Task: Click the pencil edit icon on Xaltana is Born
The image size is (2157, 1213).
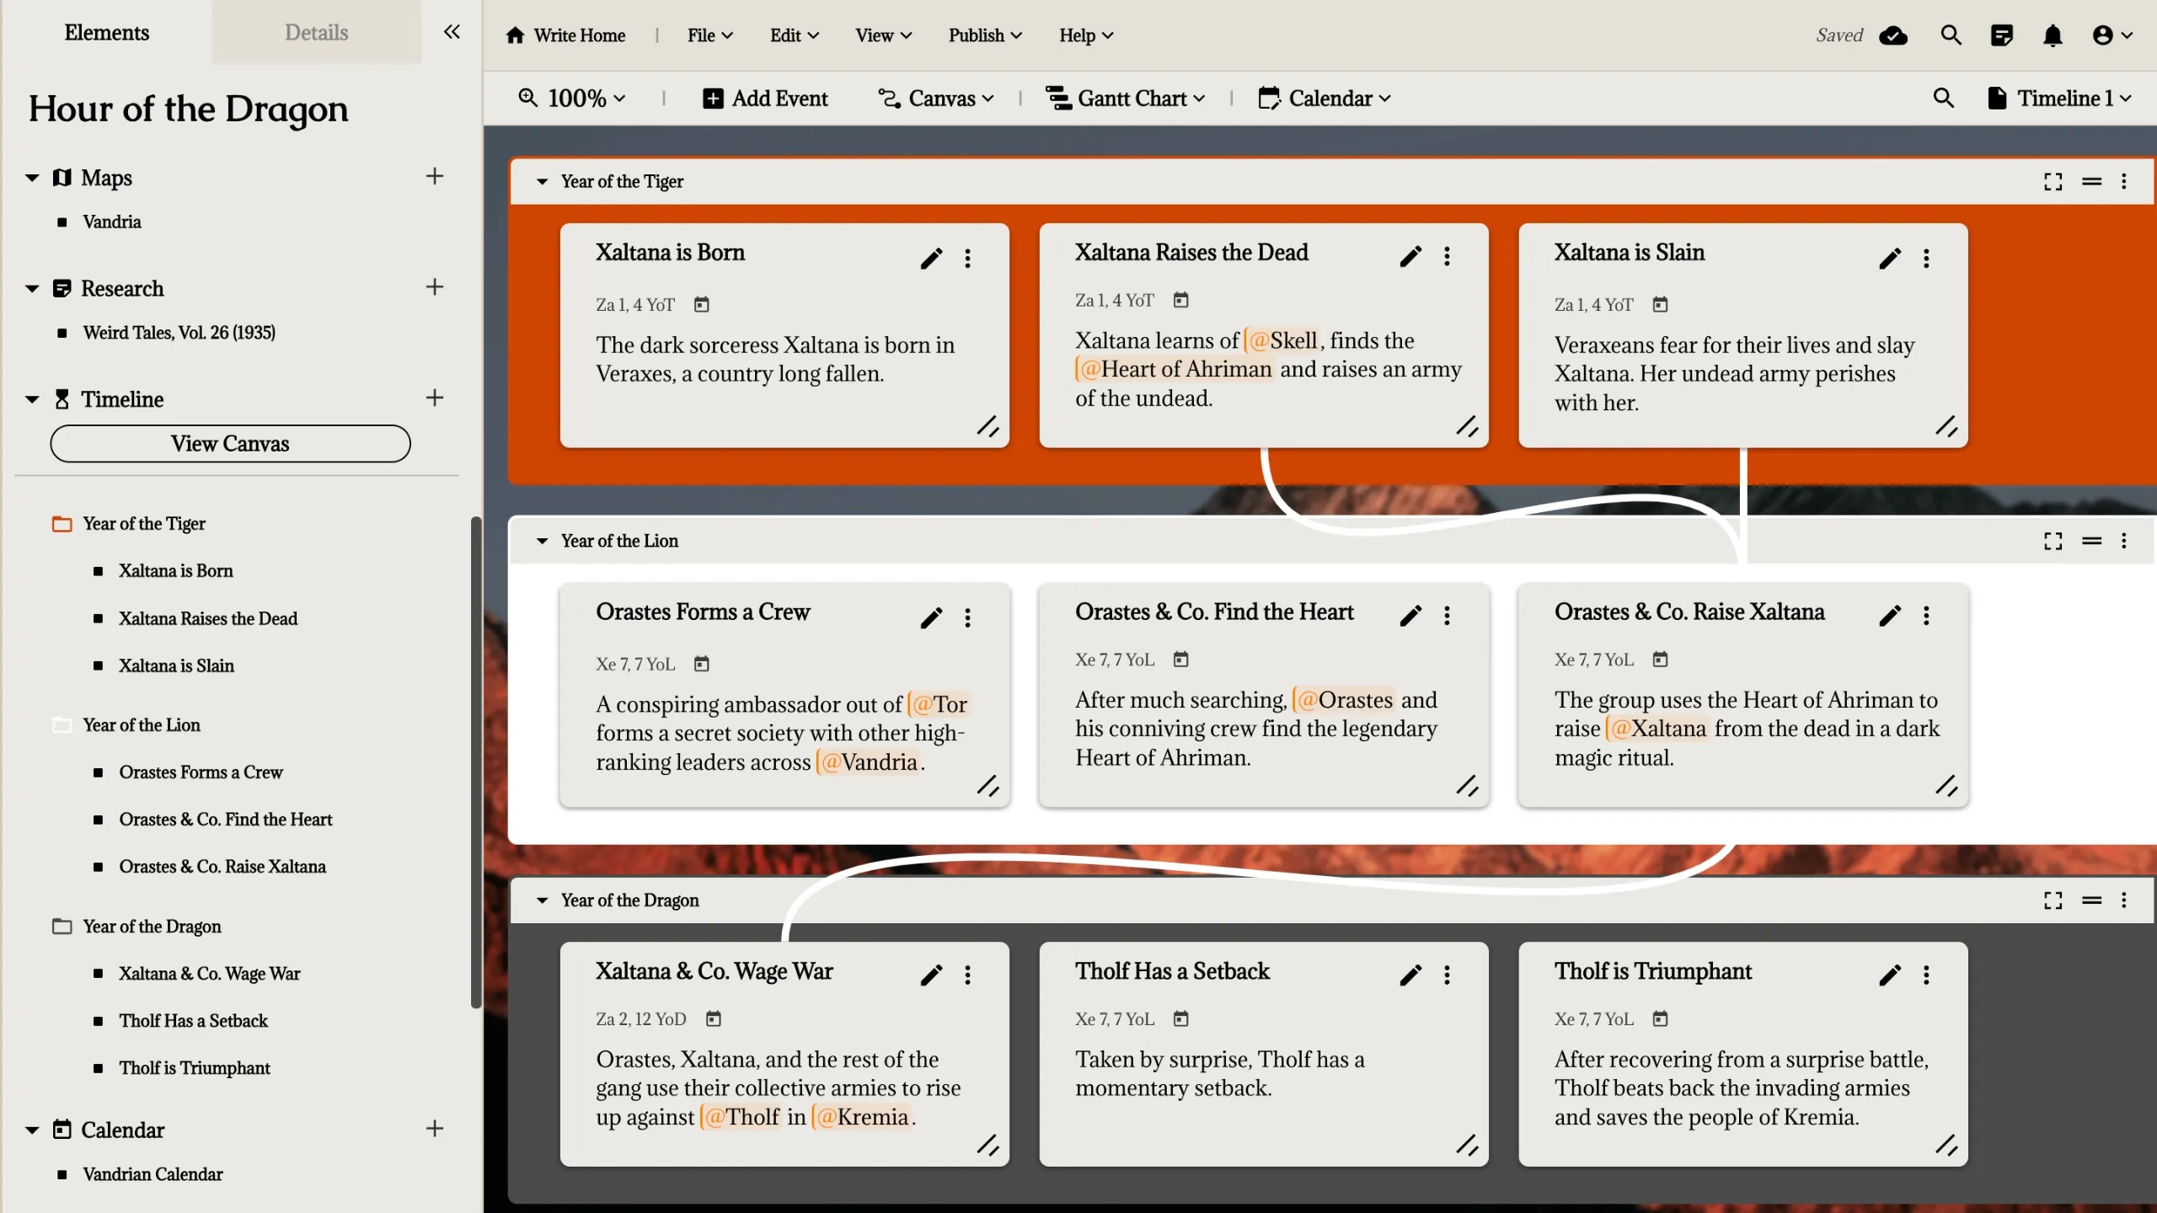Action: coord(931,258)
